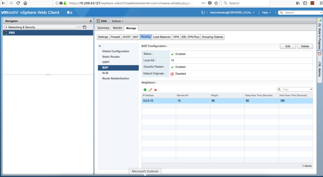The width and height of the screenshot is (323, 177).
Task: Click the vSphere Search input box
Action: tap(301, 13)
